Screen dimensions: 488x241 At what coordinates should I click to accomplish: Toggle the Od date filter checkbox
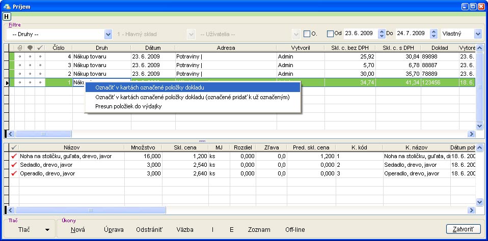(330, 34)
